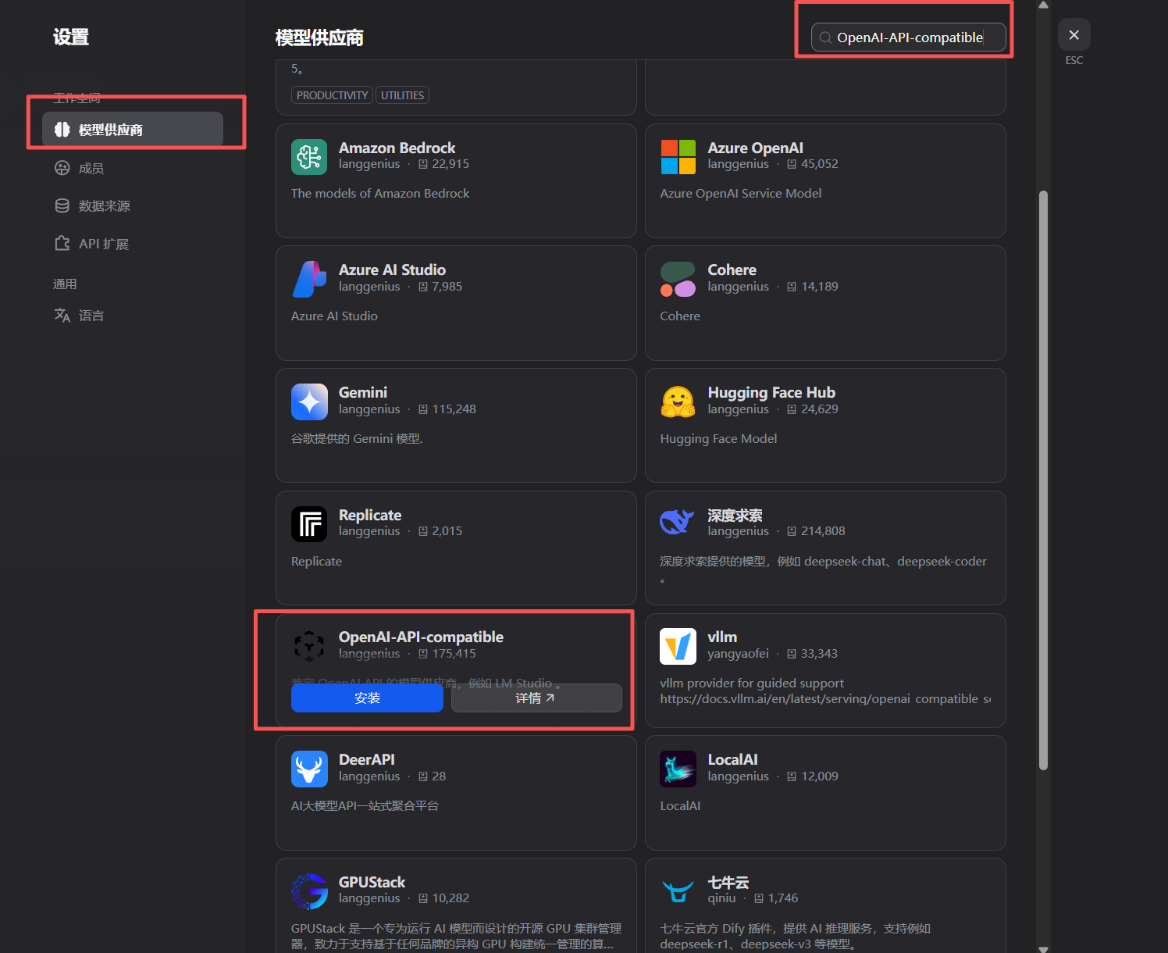The height and width of the screenshot is (953, 1168).
Task: Click the Azure OpenAI logo icon
Action: (678, 157)
